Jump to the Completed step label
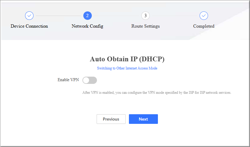The width and height of the screenshot is (250, 147). pos(204,26)
